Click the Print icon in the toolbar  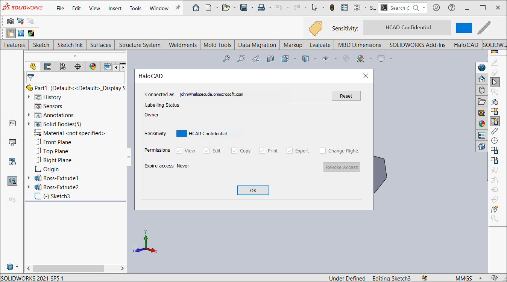point(261,8)
